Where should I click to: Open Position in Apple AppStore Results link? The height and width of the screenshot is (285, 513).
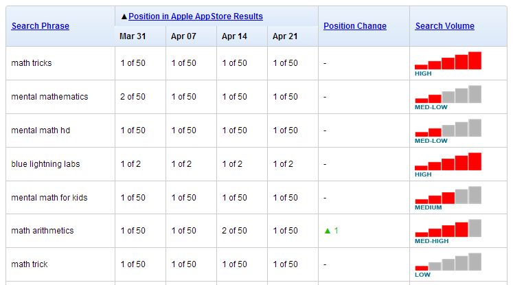coord(196,16)
